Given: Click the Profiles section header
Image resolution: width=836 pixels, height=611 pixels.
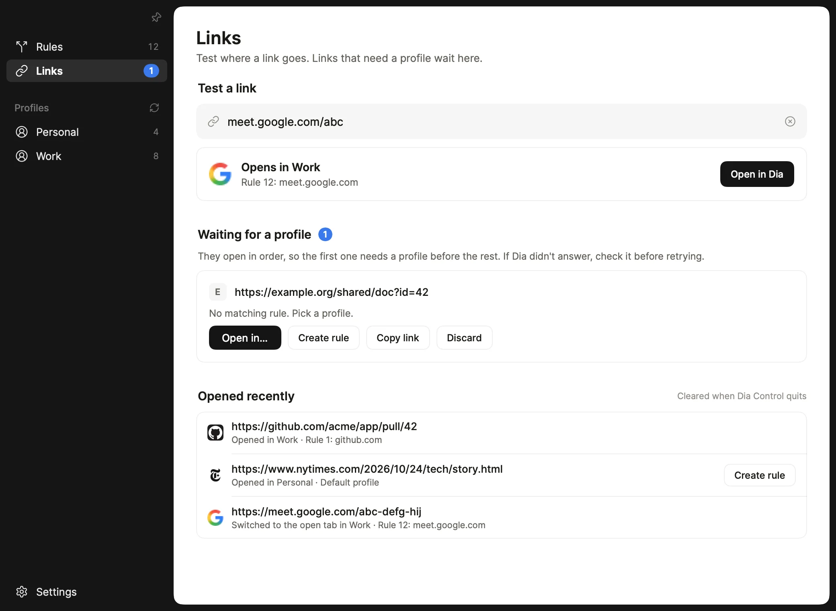Looking at the screenshot, I should tap(32, 108).
